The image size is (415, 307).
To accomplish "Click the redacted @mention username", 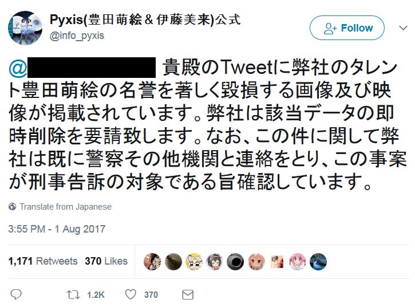I will [82, 68].
